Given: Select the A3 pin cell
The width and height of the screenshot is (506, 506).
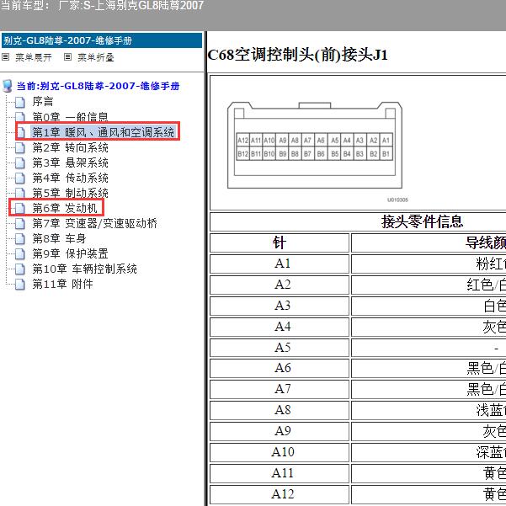Looking at the screenshot, I should [280, 306].
